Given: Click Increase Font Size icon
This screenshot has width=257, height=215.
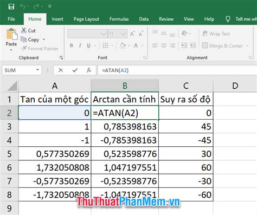Looking at the screenshot, I should click(132, 34).
